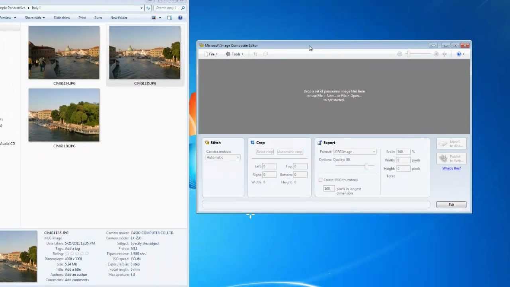510x287 pixels.
Task: Click the search magnifier icon
Action: click(183, 8)
